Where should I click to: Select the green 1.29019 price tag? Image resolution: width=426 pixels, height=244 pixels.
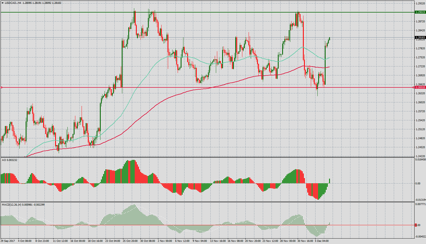click(x=420, y=12)
